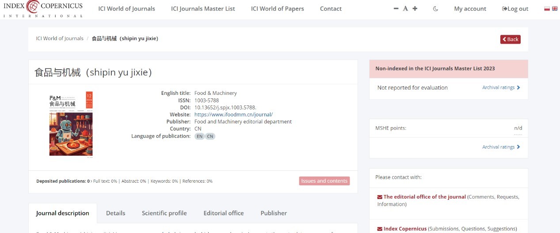Increase font size with the plus icon
Viewport: 560px width, 233px height.
click(x=415, y=9)
